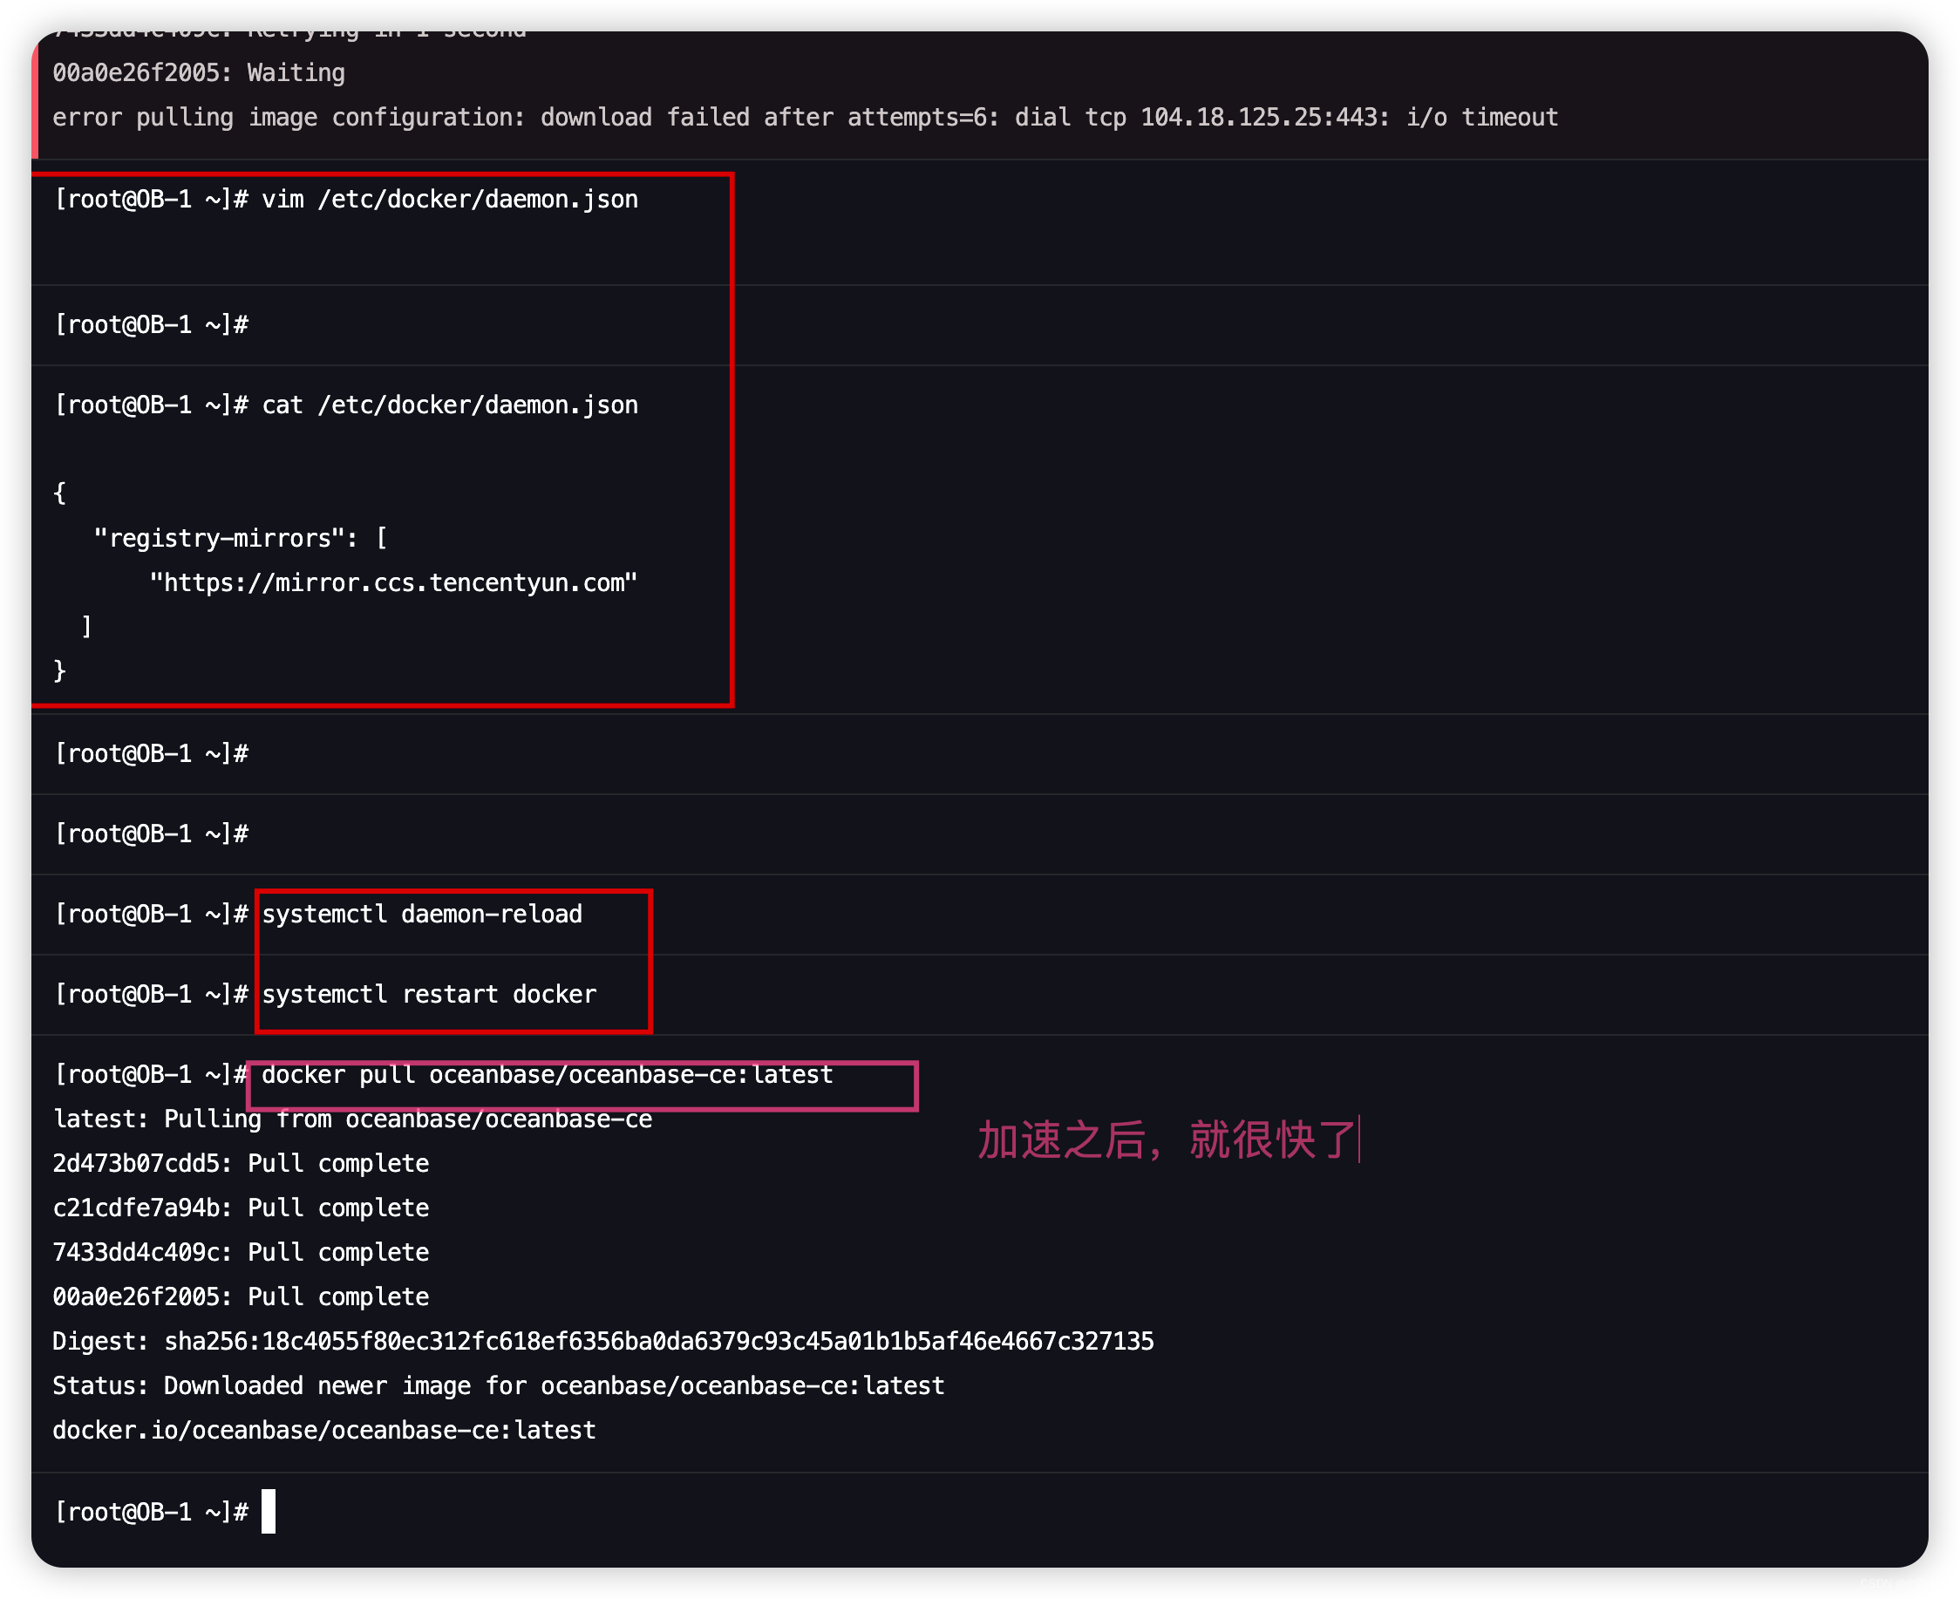The height and width of the screenshot is (1599, 1960).
Task: Click the 'cat /etc/docker/daemon.json' command
Action: [x=451, y=405]
